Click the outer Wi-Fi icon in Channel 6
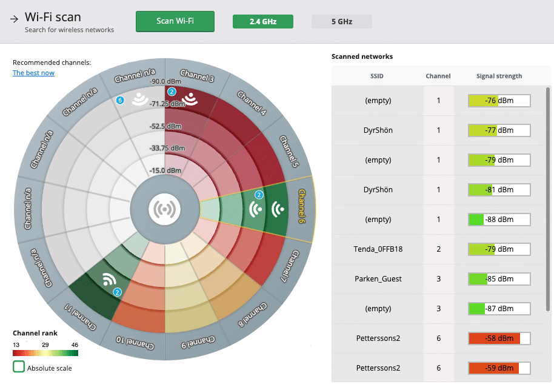This screenshot has height=387, width=554. 278,209
